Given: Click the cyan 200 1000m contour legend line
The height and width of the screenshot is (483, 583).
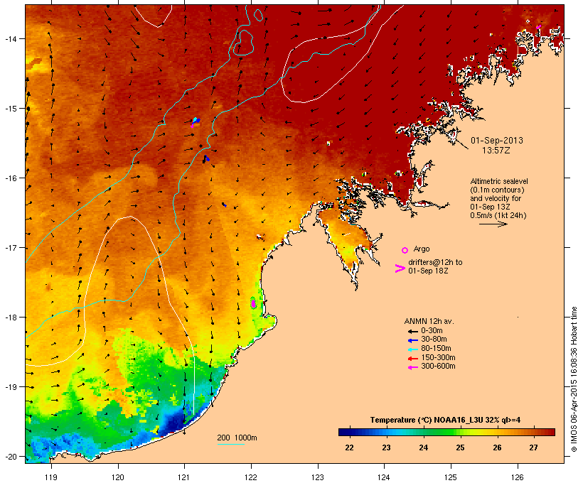Looking at the screenshot, I should click(230, 444).
